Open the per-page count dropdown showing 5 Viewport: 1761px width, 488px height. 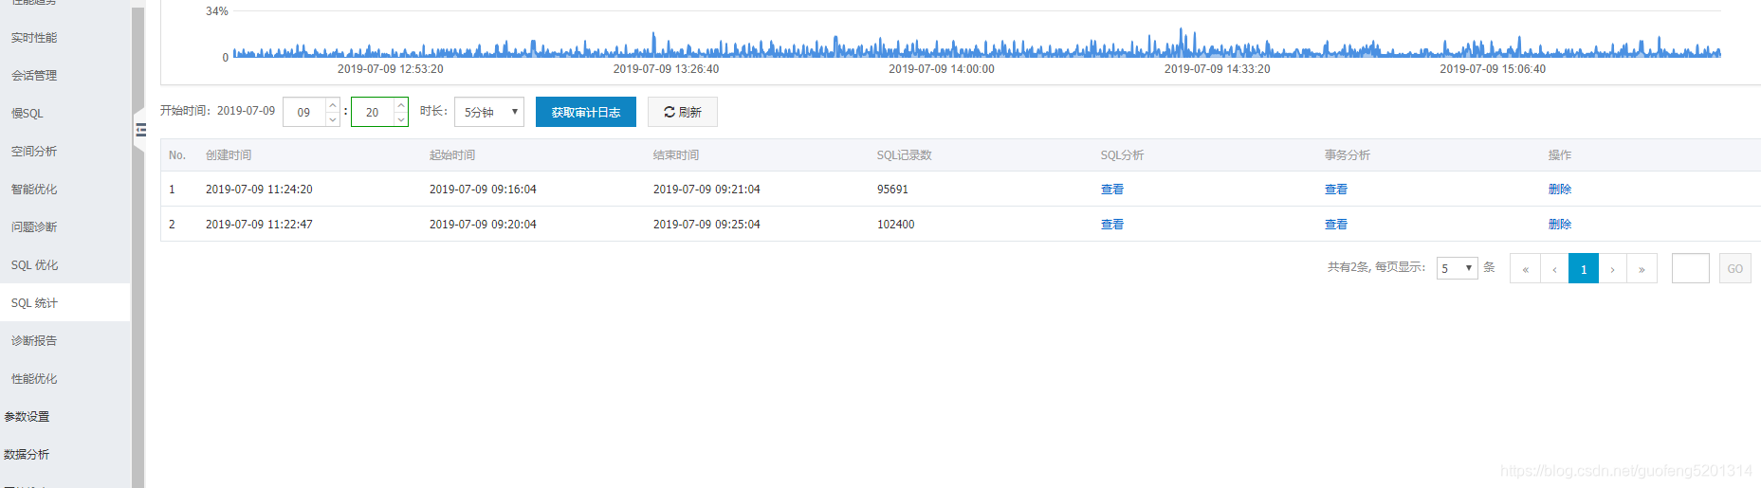(1457, 268)
